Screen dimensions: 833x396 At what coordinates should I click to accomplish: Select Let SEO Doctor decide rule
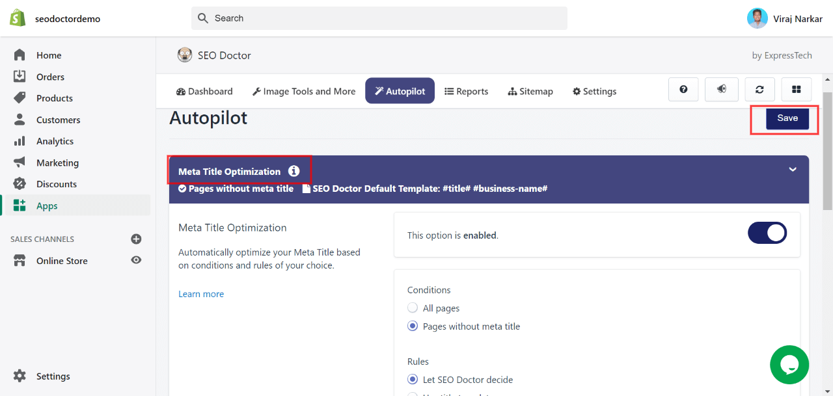coord(413,379)
